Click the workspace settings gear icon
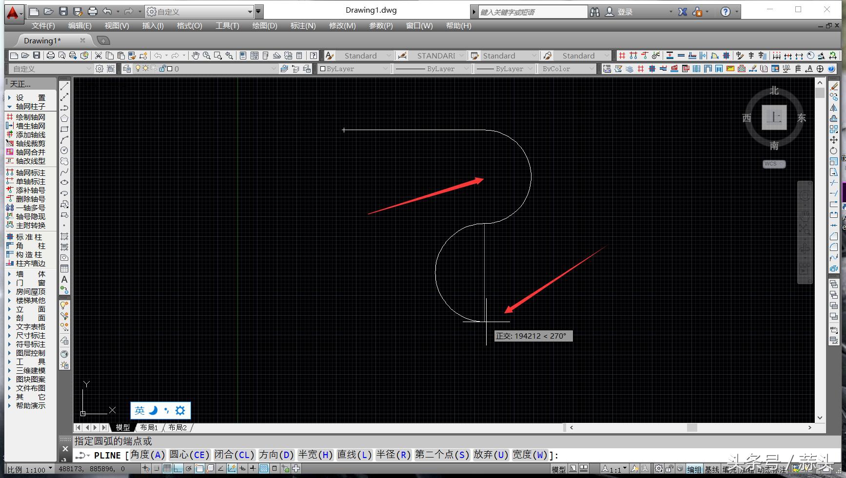The image size is (846, 478). [99, 69]
